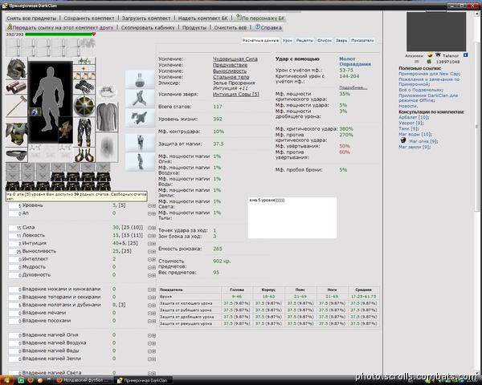Open the chest armor plate slot
The height and width of the screenshot is (385, 482).
click(x=16, y=134)
